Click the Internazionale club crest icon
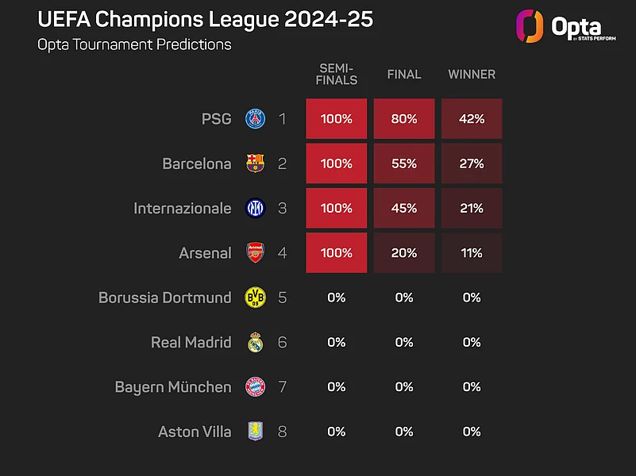Screen dimensions: 636x476 pyautogui.click(x=255, y=209)
